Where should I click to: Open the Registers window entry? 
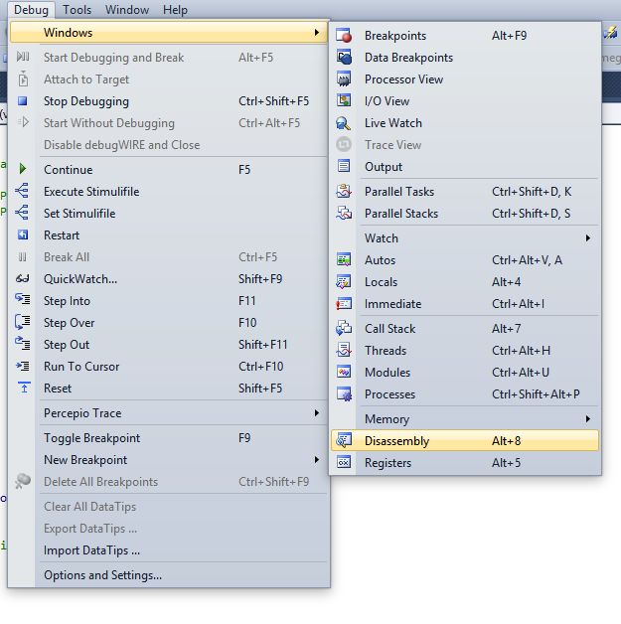[465, 462]
